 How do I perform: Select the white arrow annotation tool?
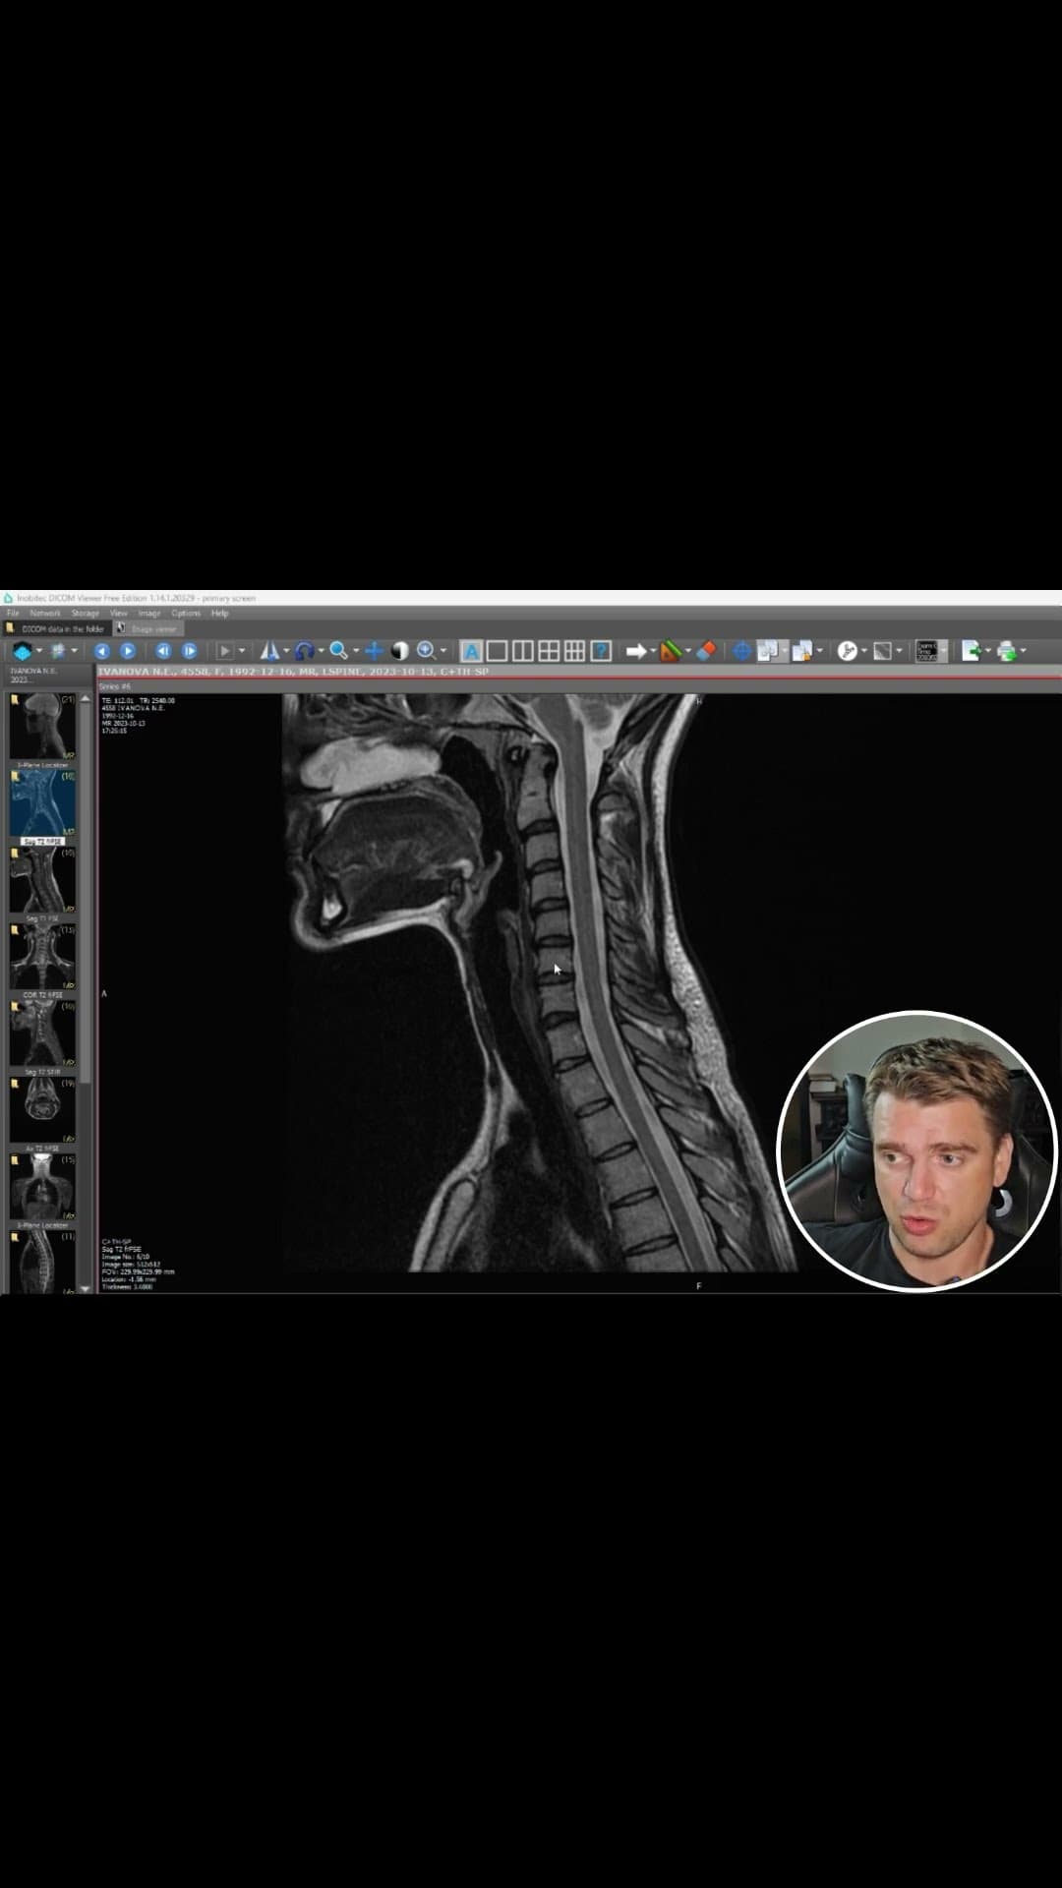point(636,651)
